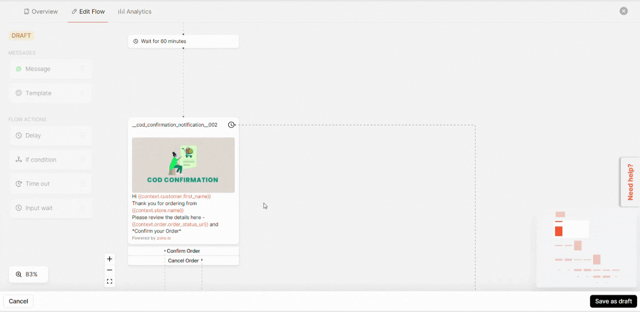Select the Message block in sidebar
This screenshot has height=312, width=640.
point(51,69)
